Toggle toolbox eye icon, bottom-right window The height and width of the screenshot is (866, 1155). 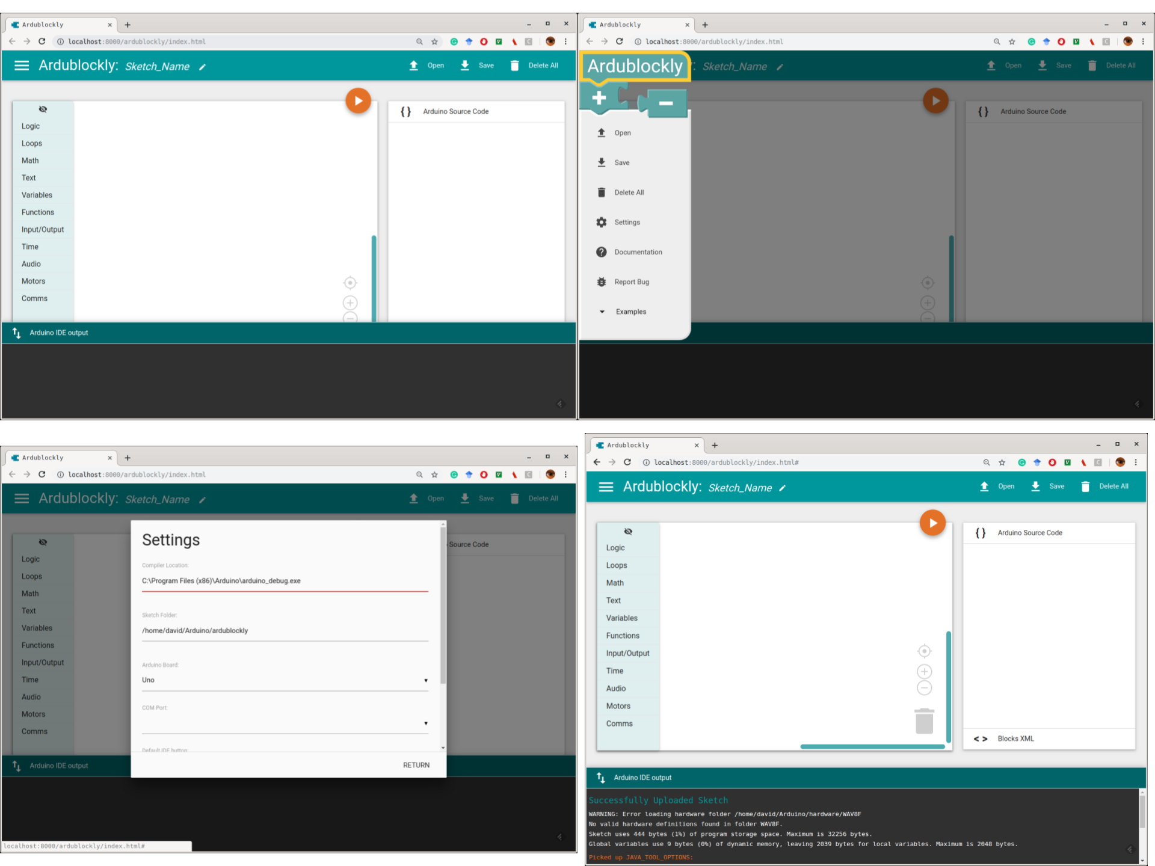pyautogui.click(x=628, y=531)
